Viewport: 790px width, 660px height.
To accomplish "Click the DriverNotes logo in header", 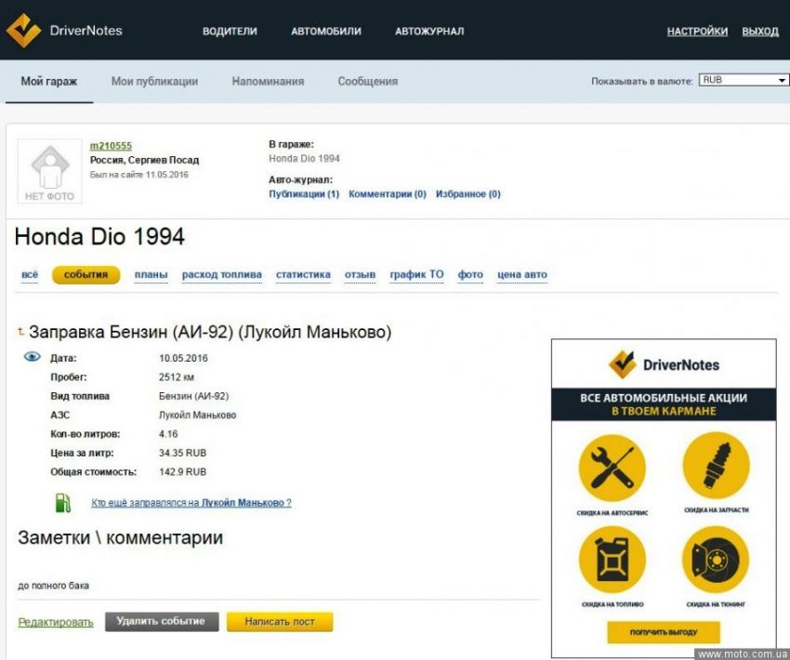I will coord(64,31).
